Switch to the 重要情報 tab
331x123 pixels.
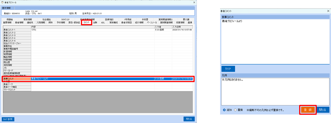pos(7,23)
